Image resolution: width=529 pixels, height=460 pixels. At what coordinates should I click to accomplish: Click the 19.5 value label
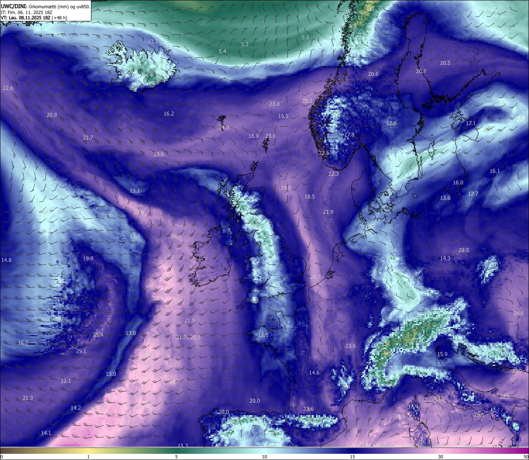283,116
